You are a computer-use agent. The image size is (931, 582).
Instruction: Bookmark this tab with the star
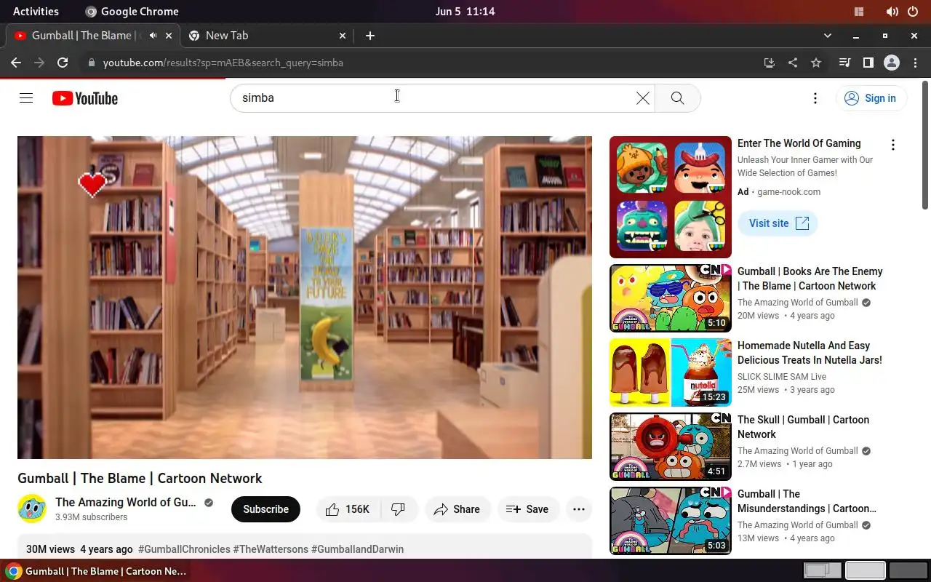[x=816, y=63]
